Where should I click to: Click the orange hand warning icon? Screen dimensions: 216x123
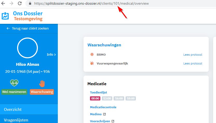point(42,84)
